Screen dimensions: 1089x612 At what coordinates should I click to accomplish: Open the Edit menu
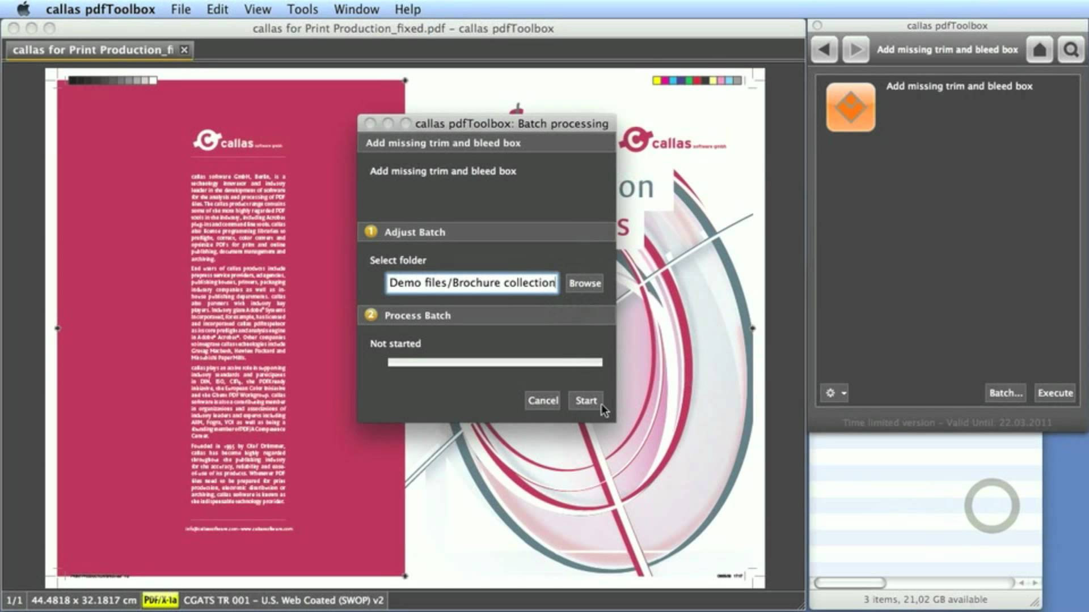217,9
